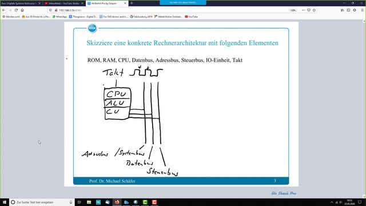
Task: Click the slide number 3
Action: 274,181
